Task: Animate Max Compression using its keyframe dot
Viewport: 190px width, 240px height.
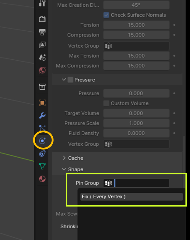Action: [174, 66]
